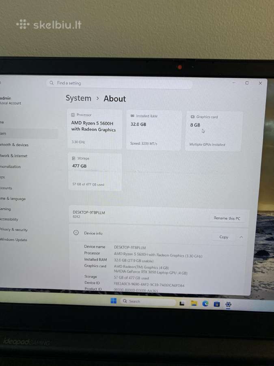Open the Processor info card
This screenshot has width=274, height=366.
[x=95, y=129]
